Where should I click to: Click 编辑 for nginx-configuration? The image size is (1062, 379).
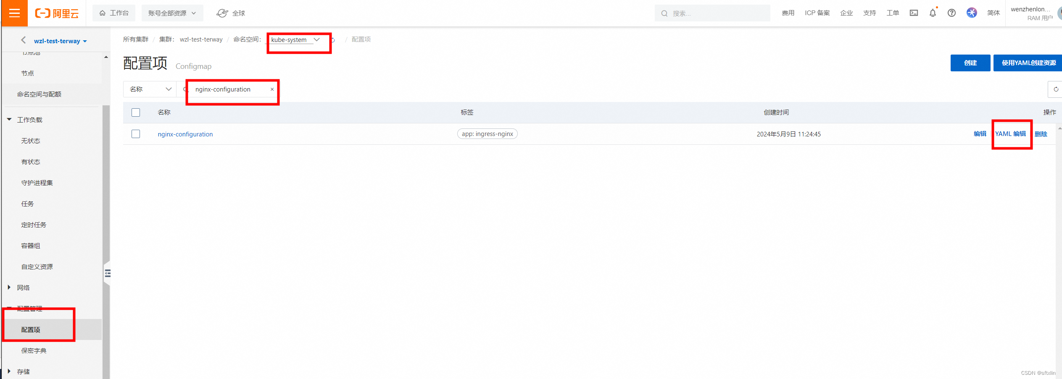pos(980,134)
